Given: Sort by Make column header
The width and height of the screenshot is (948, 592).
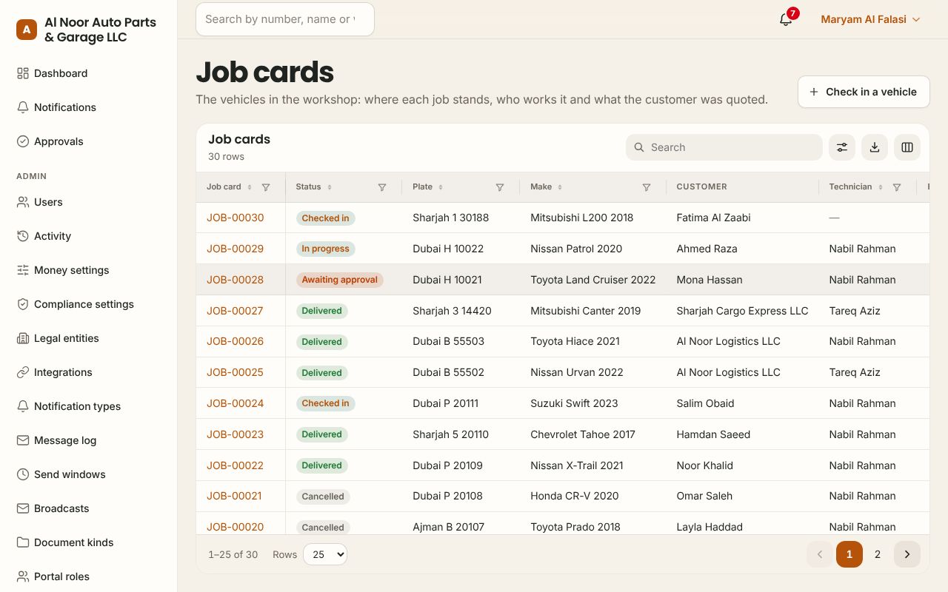Looking at the screenshot, I should coord(546,186).
